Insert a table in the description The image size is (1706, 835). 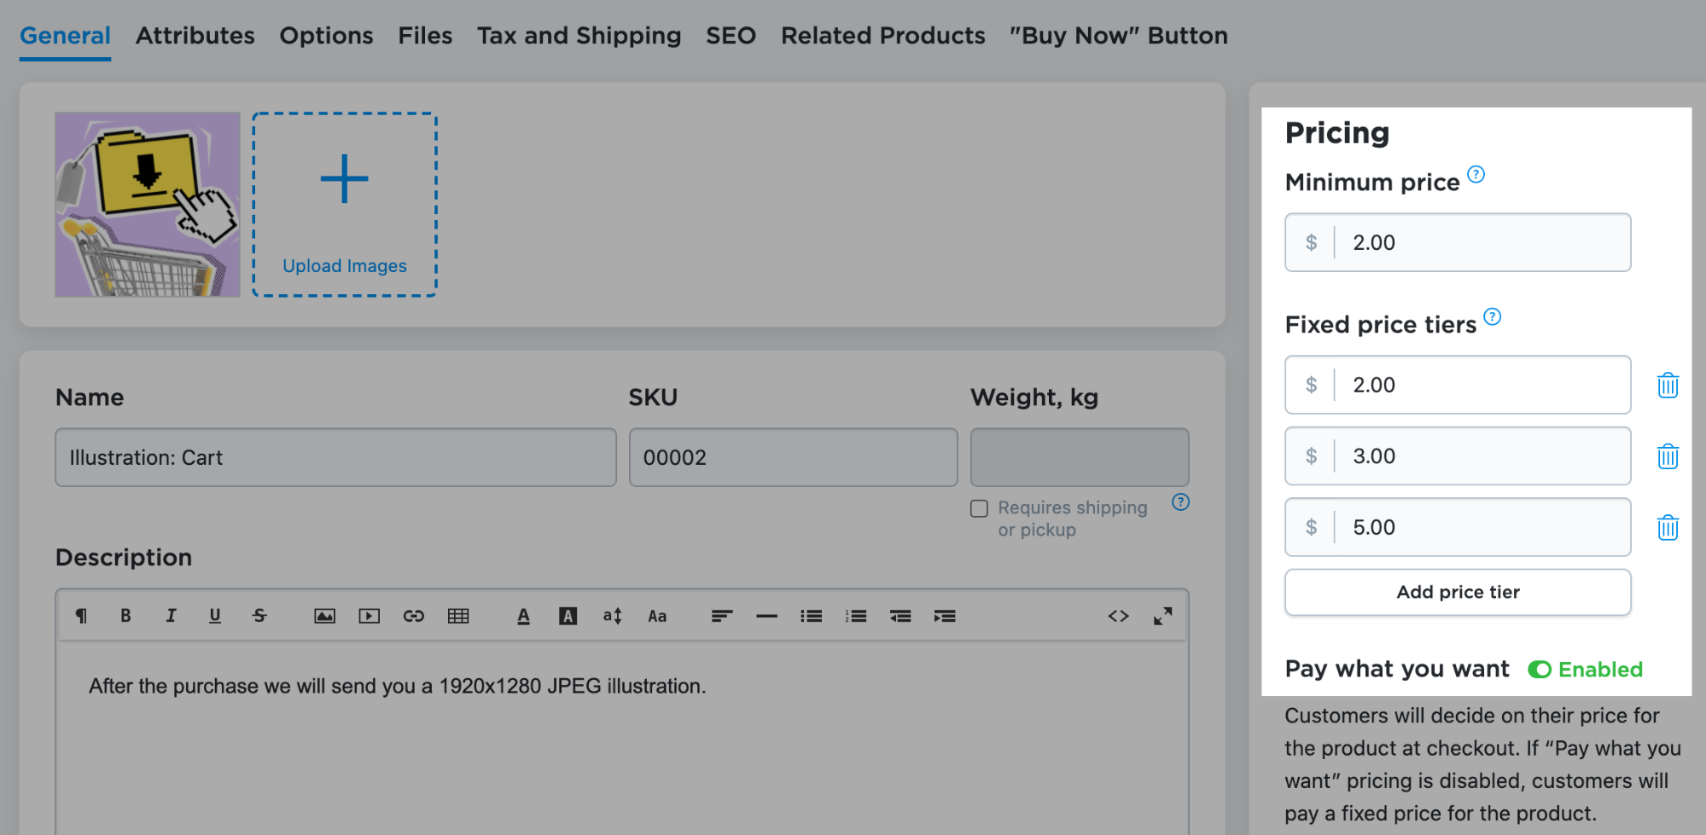click(459, 616)
